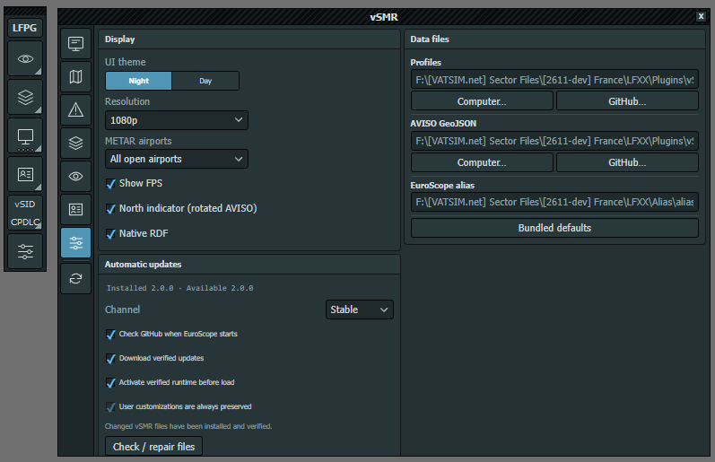715x462 pixels.
Task: Switch the UI theme to Day
Action: [205, 81]
